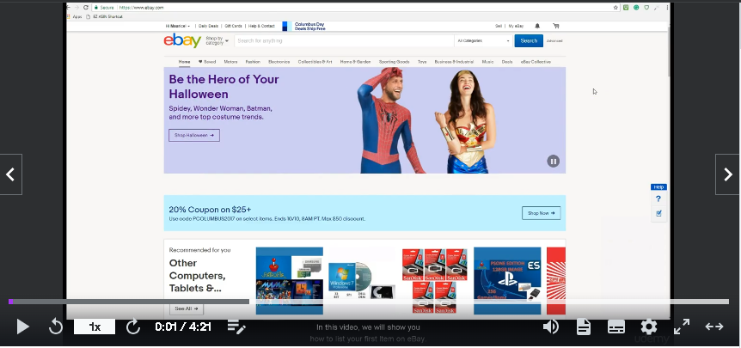Image resolution: width=741 pixels, height=348 pixels.
Task: Select the Home tab
Action: [x=184, y=62]
